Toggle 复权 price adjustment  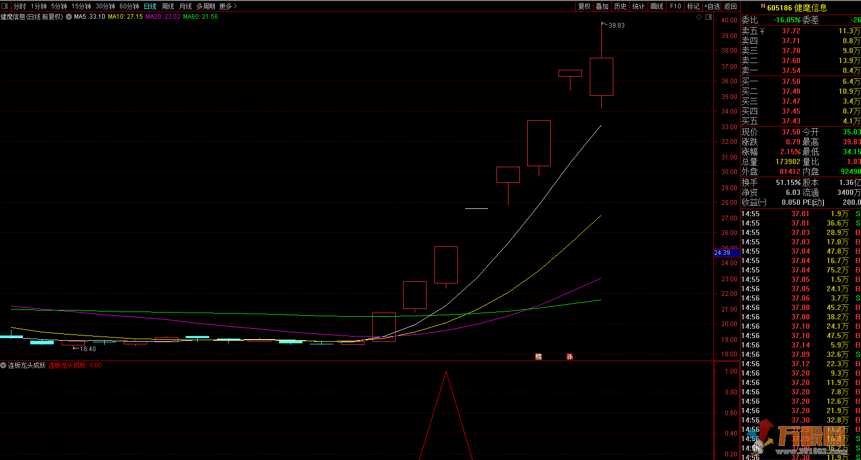[585, 6]
